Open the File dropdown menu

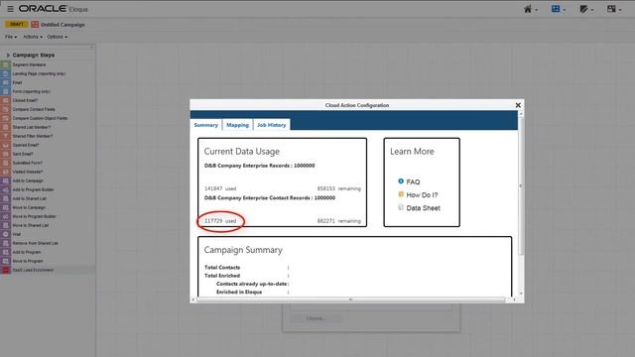pos(11,37)
